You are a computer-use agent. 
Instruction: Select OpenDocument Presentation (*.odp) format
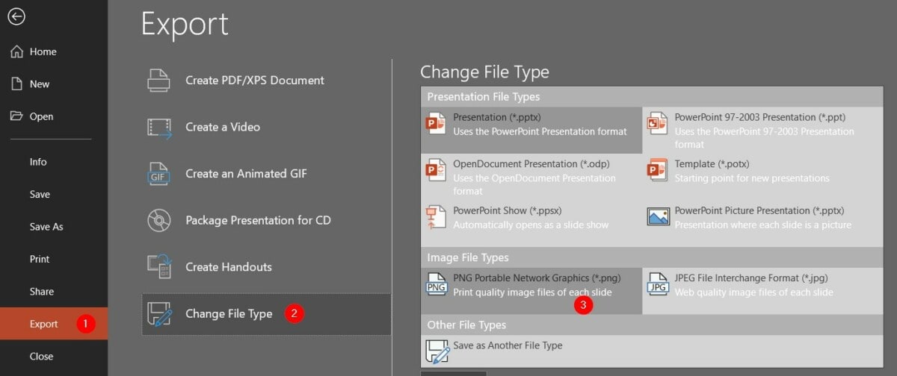531,178
